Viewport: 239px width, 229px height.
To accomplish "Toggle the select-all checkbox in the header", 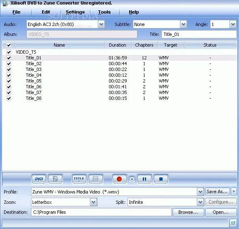I will tap(9, 45).
